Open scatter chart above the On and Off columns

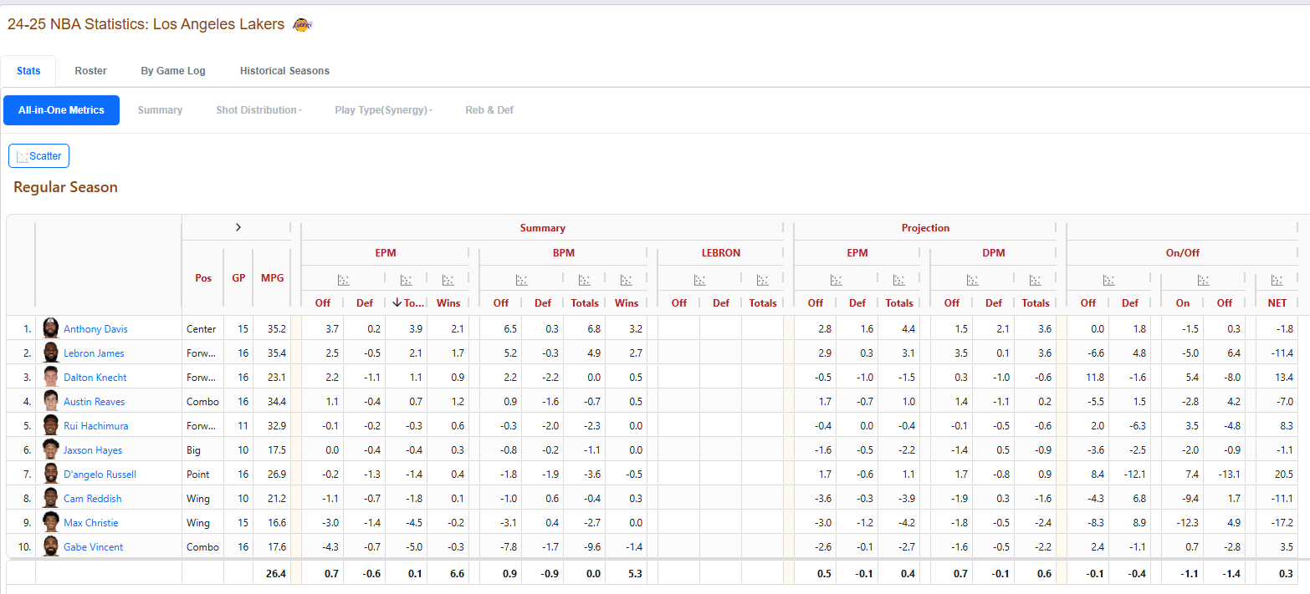[x=1204, y=280]
